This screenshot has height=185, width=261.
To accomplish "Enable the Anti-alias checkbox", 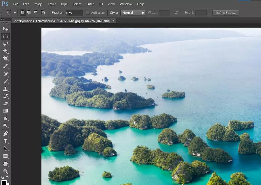I will click(x=88, y=13).
